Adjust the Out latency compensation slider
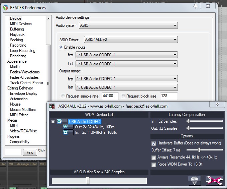Viewport: 227px width, 189px height. pyautogui.click(x=188, y=128)
